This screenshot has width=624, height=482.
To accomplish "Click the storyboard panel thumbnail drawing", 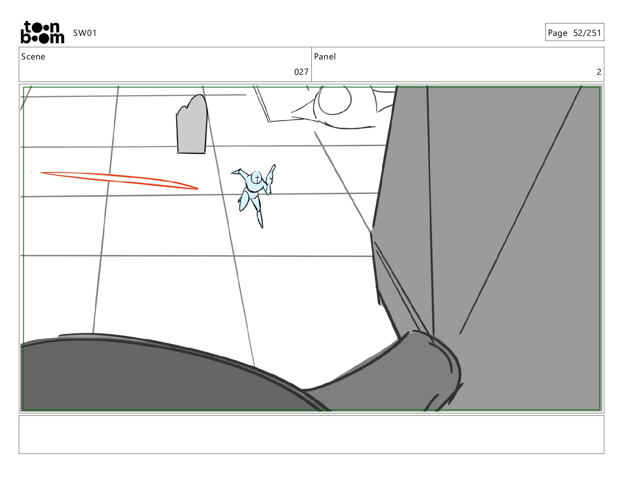I will coord(311,248).
